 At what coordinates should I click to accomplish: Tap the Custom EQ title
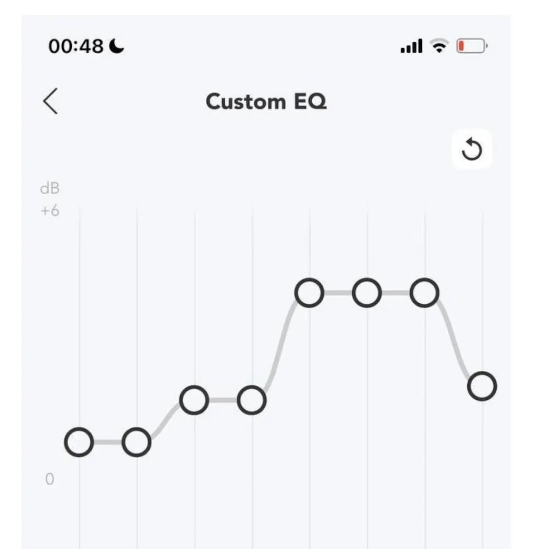(266, 101)
